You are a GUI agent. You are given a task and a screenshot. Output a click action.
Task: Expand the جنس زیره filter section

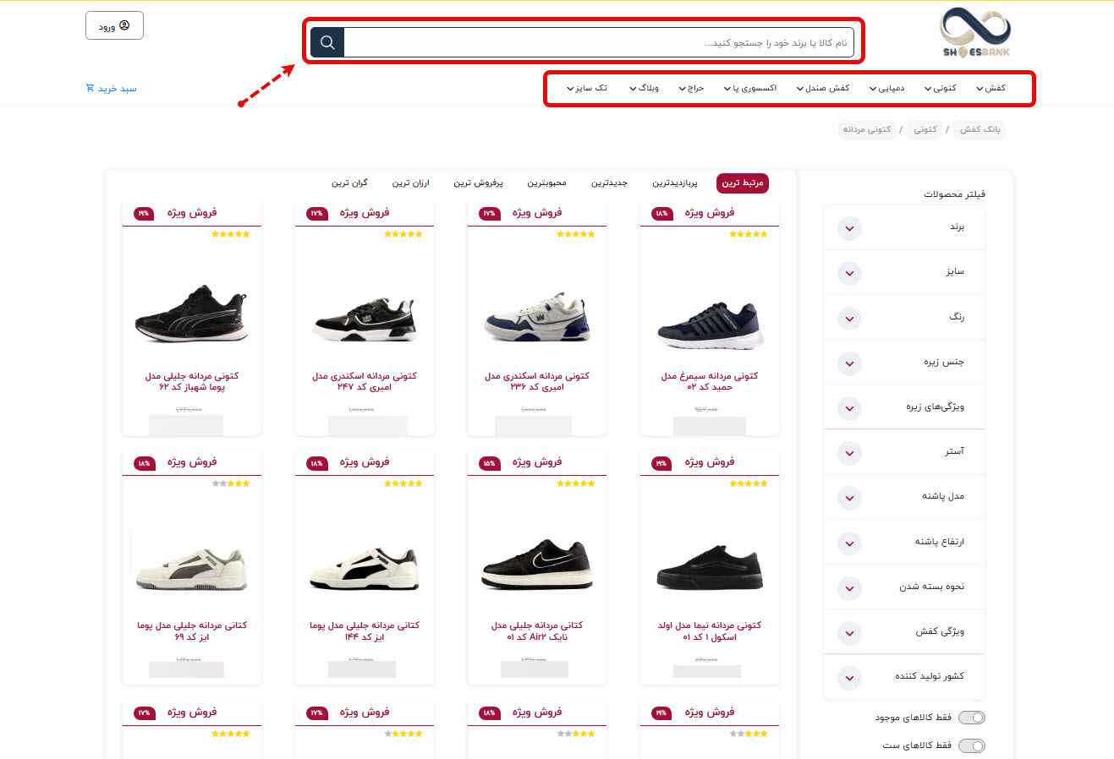[x=904, y=362]
